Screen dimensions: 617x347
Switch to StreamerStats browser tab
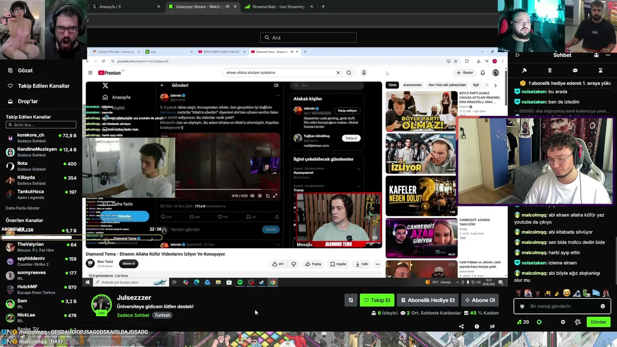(x=279, y=7)
